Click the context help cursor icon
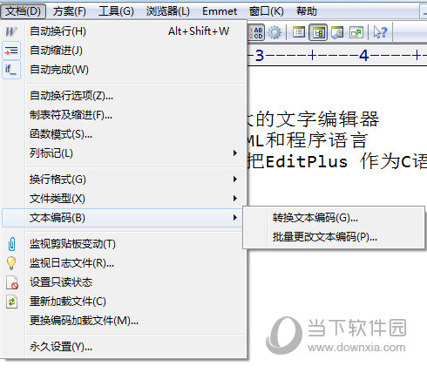This screenshot has height=373, width=427. pos(380,32)
